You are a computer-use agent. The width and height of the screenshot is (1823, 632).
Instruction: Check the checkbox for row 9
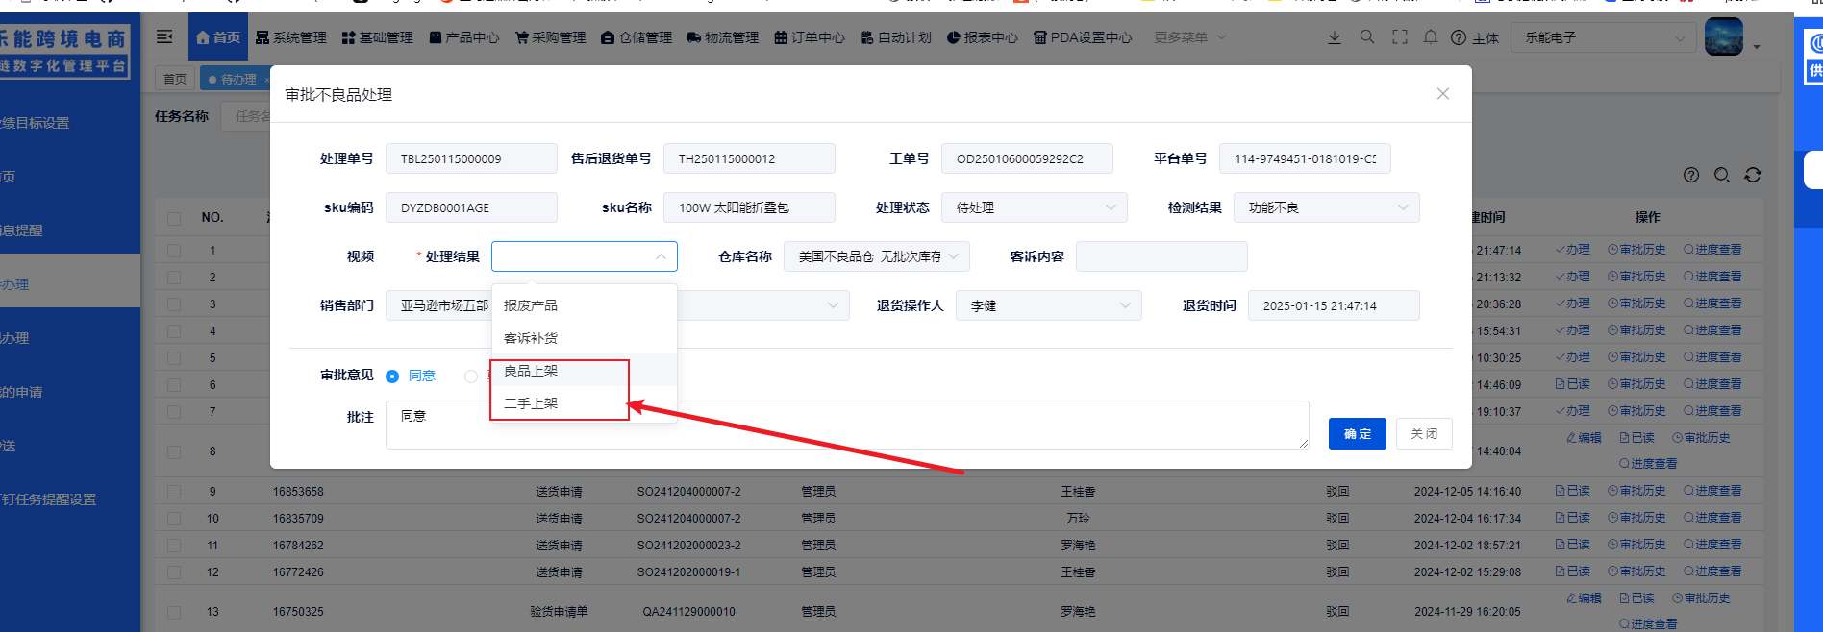click(x=174, y=492)
